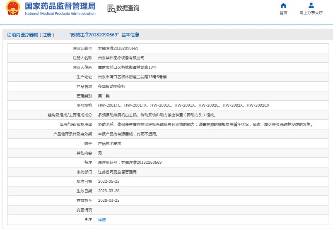Click the 首页 house icon
This screenshot has width=333, height=229.
283,6
